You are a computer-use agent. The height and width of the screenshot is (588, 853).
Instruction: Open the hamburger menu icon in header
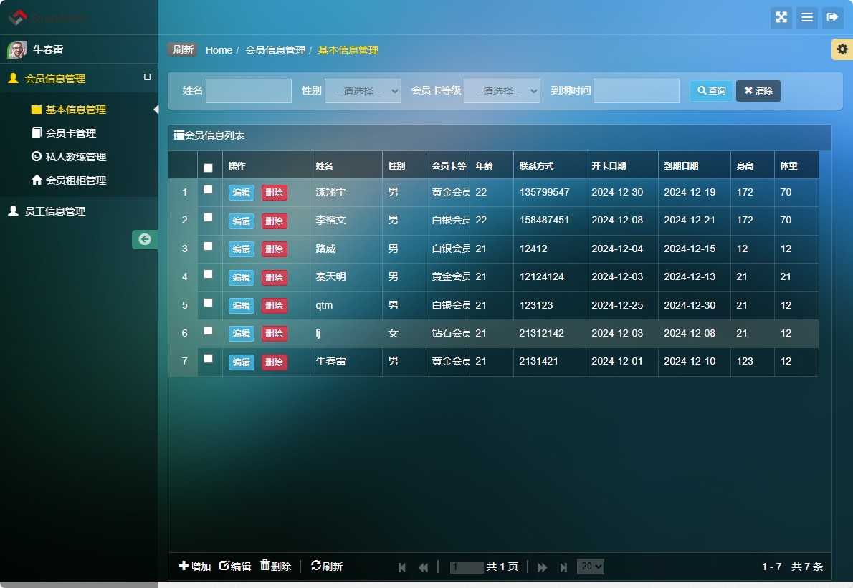coord(807,17)
